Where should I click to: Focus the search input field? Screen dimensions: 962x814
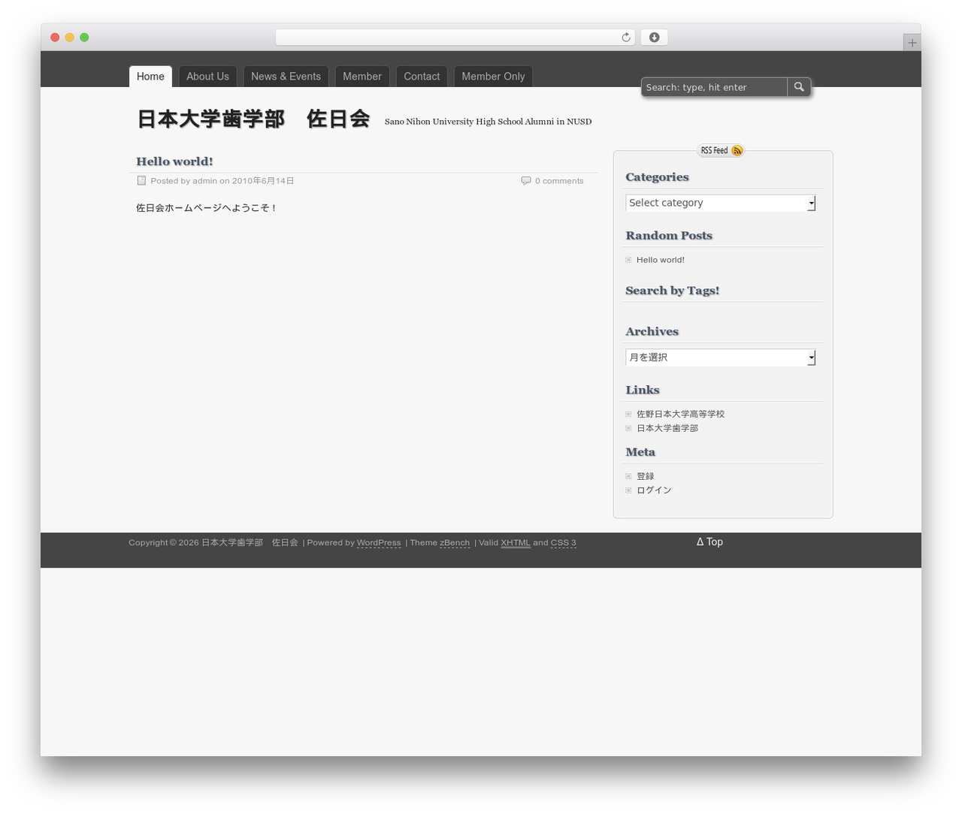tap(714, 87)
